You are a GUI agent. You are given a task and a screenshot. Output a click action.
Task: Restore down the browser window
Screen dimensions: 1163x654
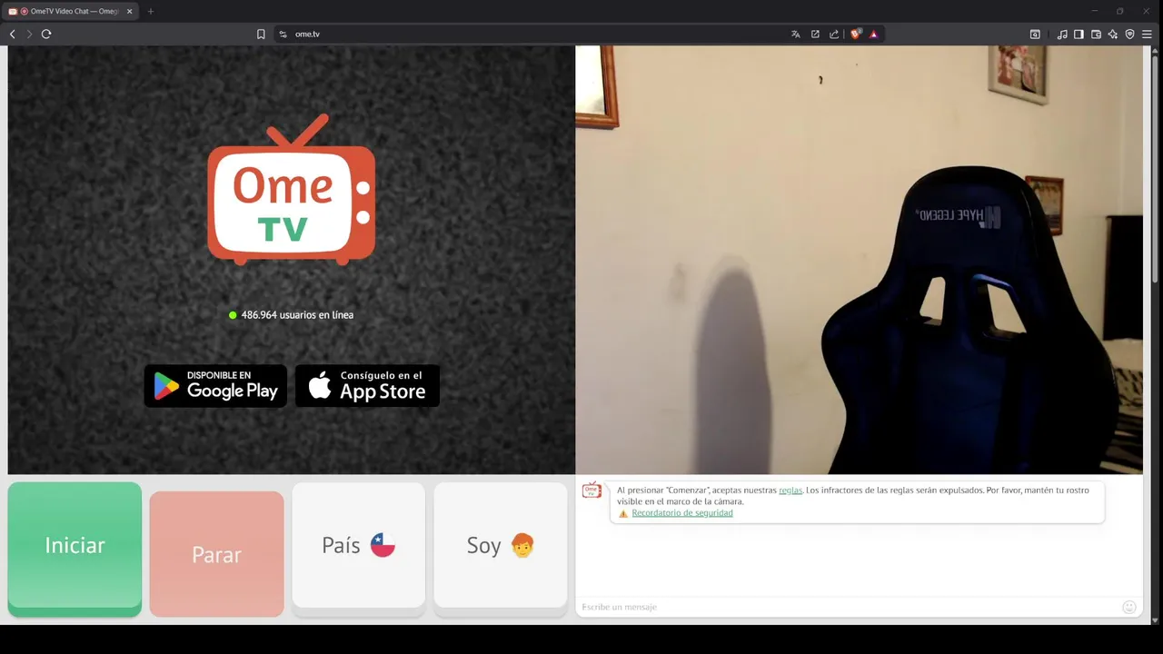(x=1119, y=11)
